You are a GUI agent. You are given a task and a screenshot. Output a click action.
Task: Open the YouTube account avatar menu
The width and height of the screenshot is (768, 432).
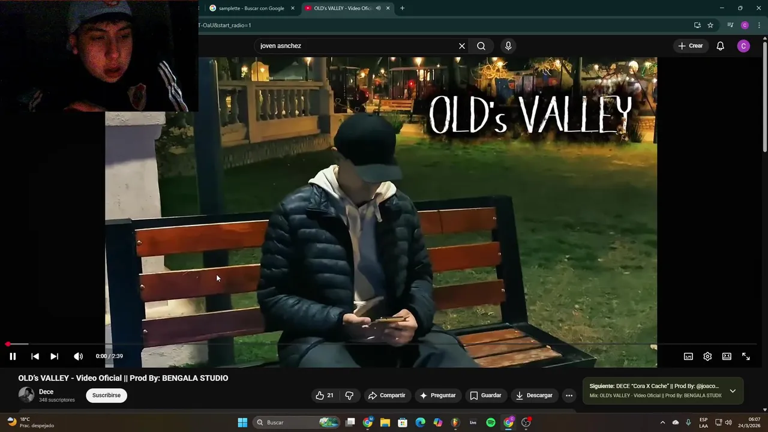(743, 46)
